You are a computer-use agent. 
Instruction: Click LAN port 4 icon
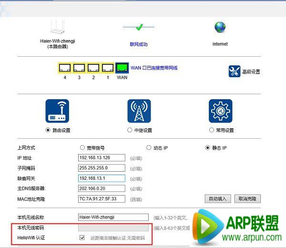click(64, 68)
